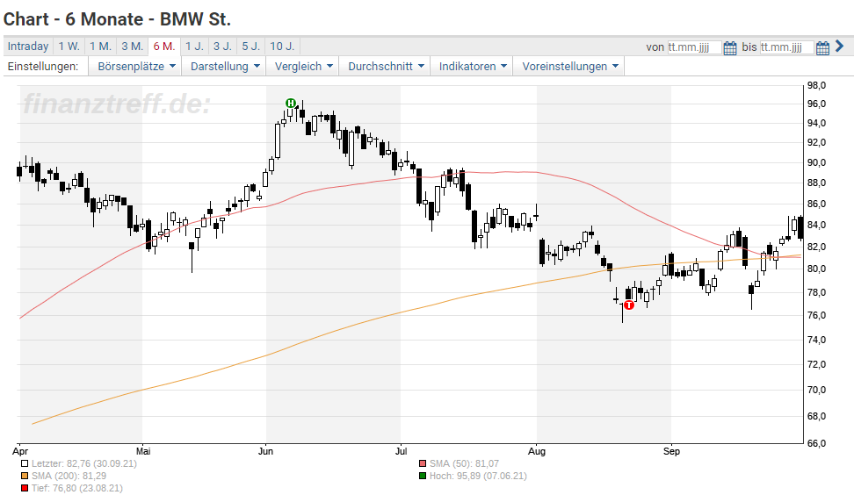
Task: Open the Durchschnitt dropdown
Action: click(386, 67)
